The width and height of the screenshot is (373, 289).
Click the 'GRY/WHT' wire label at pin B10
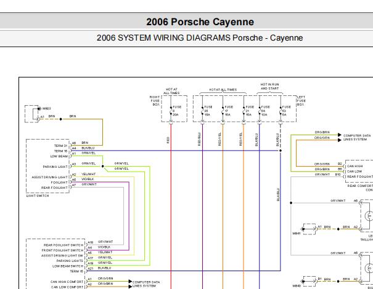(x=322, y=175)
